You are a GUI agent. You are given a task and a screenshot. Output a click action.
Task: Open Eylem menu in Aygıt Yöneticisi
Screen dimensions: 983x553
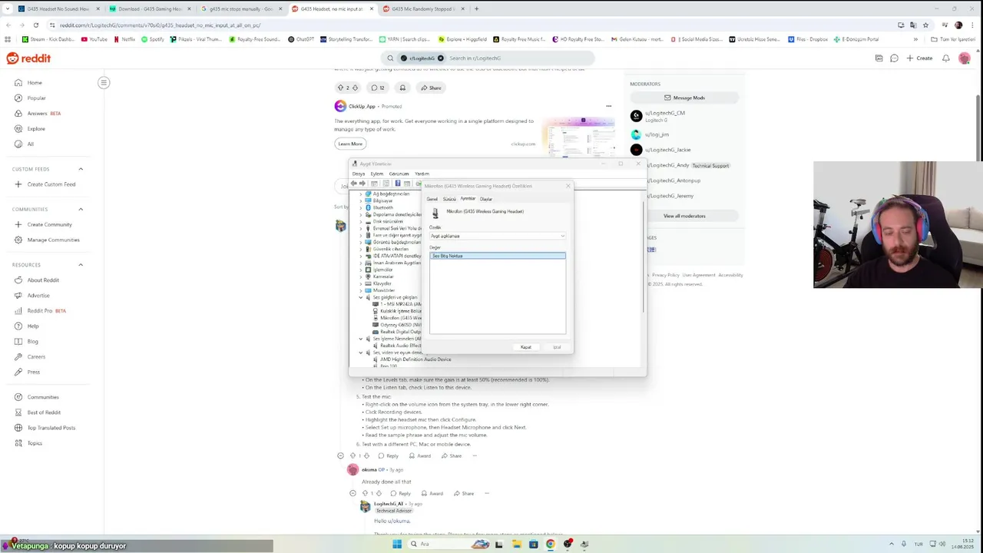pos(377,174)
